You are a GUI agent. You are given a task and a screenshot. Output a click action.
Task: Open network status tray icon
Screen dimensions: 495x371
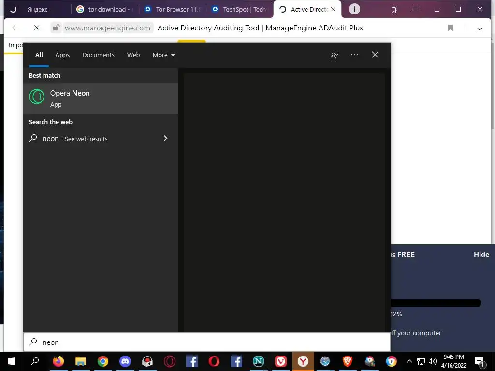point(421,361)
